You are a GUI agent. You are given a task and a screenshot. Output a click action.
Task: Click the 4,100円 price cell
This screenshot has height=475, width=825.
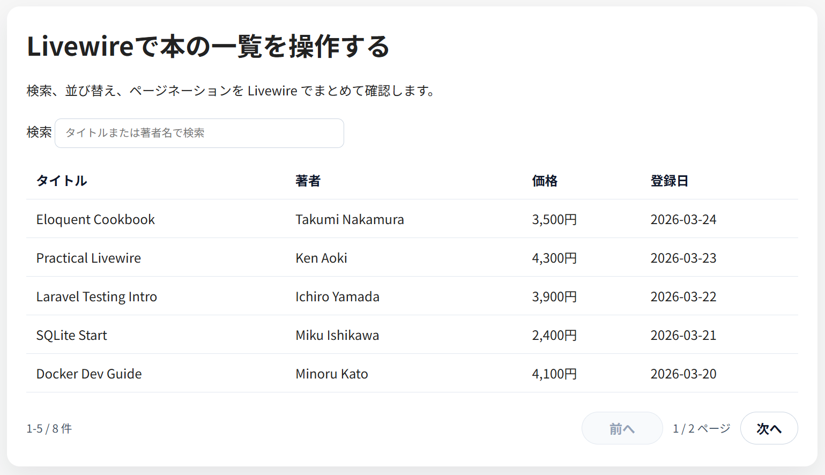click(x=554, y=374)
